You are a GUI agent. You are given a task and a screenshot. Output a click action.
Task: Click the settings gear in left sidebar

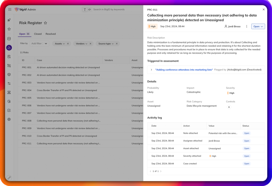9,119
